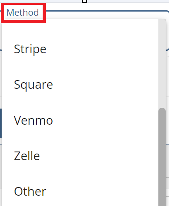Click the Method field label
169x206 pixels.
pos(22,12)
